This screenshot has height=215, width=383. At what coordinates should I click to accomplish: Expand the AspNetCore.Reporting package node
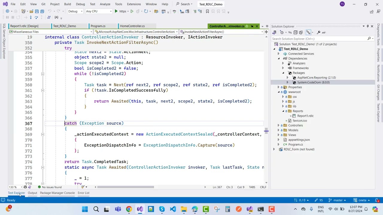tap(288, 78)
